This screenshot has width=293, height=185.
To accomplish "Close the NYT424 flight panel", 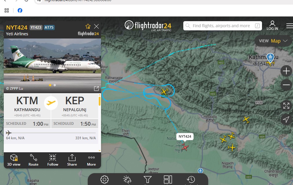I will click(x=96, y=26).
